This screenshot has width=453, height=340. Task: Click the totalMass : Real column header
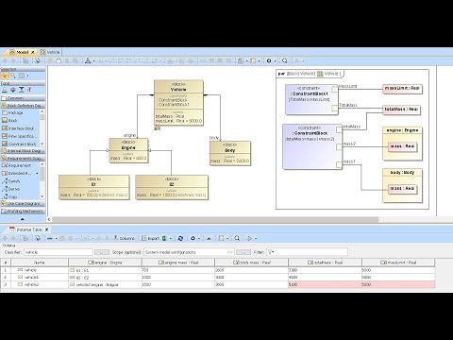coord(325,263)
